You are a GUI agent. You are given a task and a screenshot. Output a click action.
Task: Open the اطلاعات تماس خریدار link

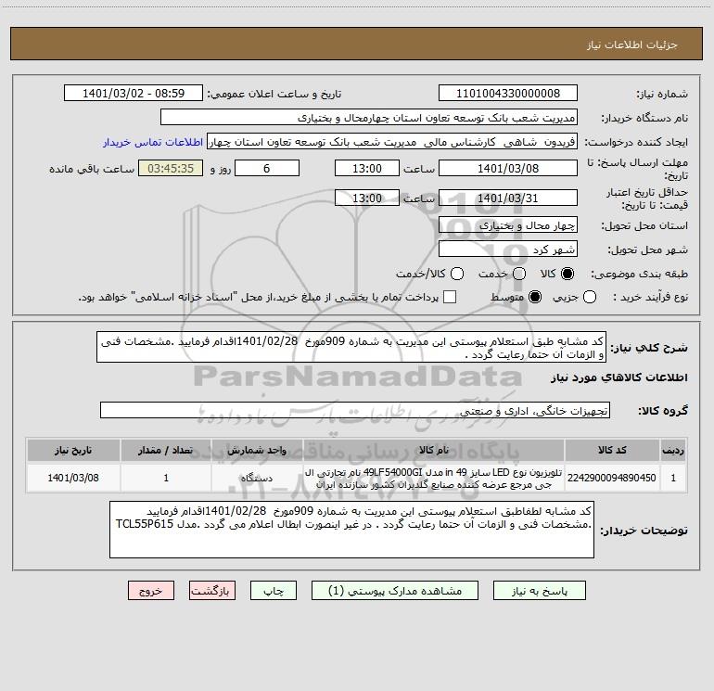pos(153,142)
